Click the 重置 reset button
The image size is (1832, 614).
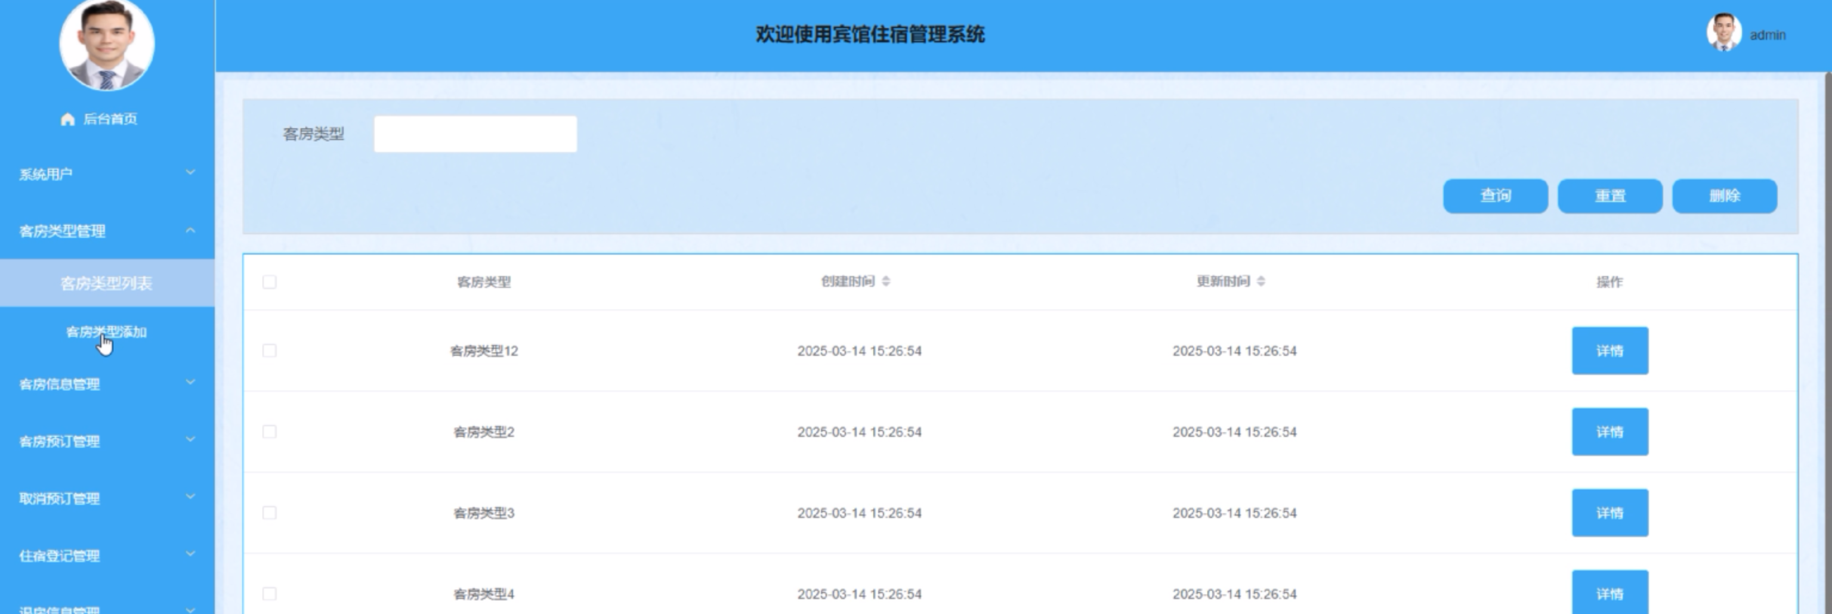tap(1610, 196)
